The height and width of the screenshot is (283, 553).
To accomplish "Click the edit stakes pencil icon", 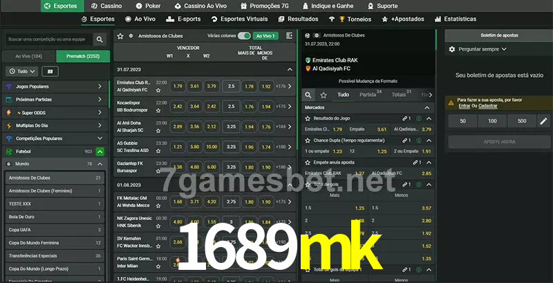I will point(543,121).
